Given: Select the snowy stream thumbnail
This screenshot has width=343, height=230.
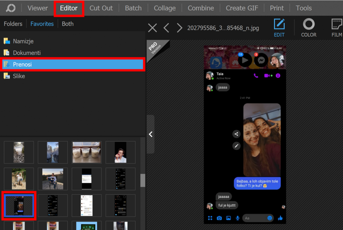Looking at the screenshot, I should pyautogui.click(x=53, y=152).
